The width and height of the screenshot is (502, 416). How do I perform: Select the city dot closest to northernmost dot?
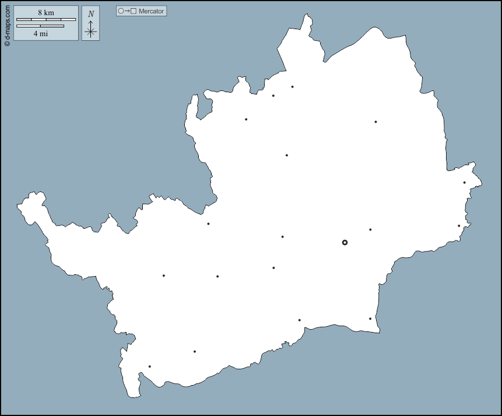click(273, 96)
